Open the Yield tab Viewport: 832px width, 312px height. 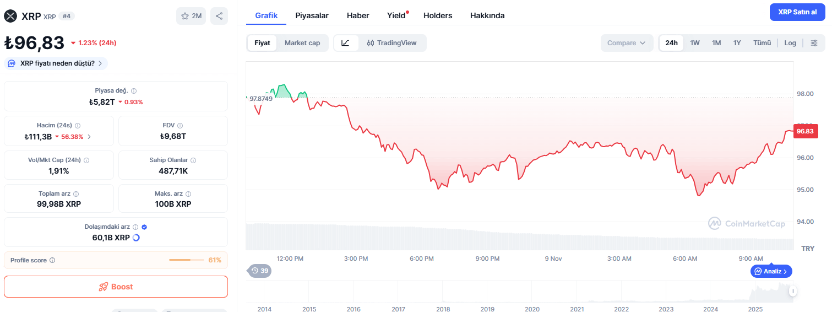[x=396, y=15]
